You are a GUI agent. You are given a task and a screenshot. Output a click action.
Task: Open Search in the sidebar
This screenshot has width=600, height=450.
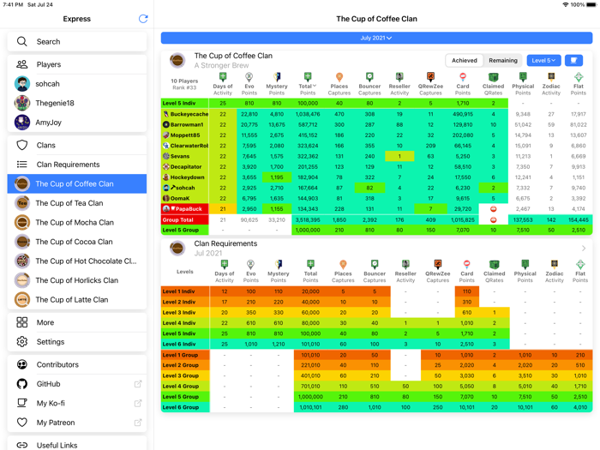point(48,41)
